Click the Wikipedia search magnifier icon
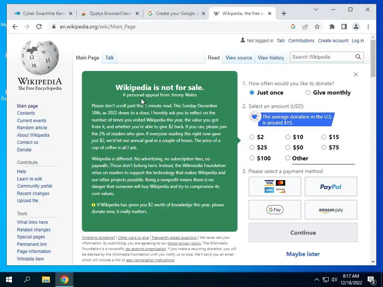Viewport: 383px width, 287px height. pyautogui.click(x=358, y=57)
